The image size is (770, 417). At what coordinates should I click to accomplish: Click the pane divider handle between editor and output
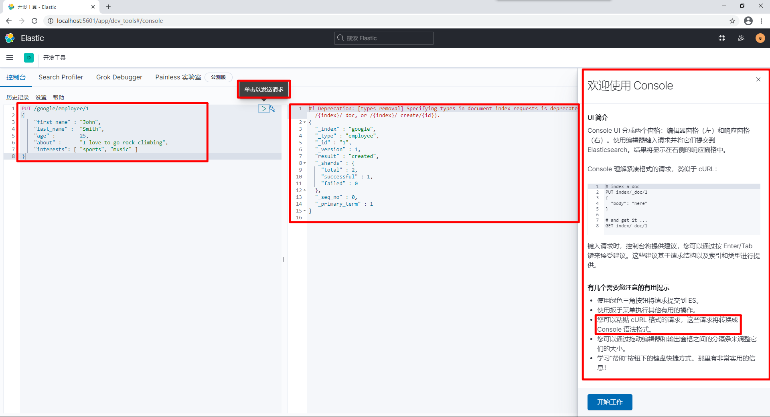[x=284, y=259]
